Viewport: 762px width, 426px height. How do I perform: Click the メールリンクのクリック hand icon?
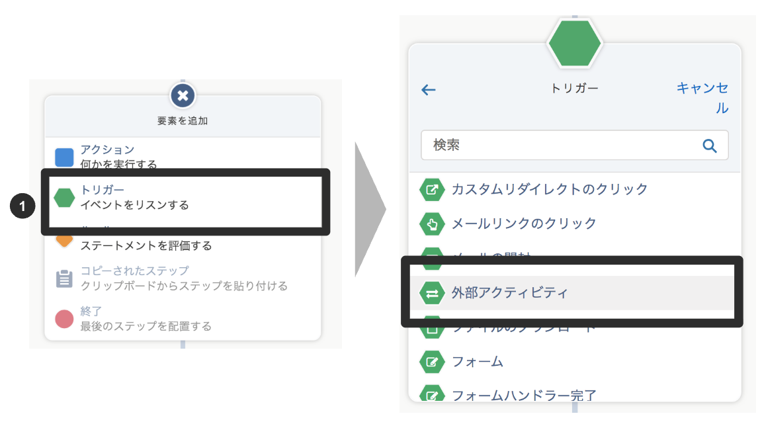(432, 224)
